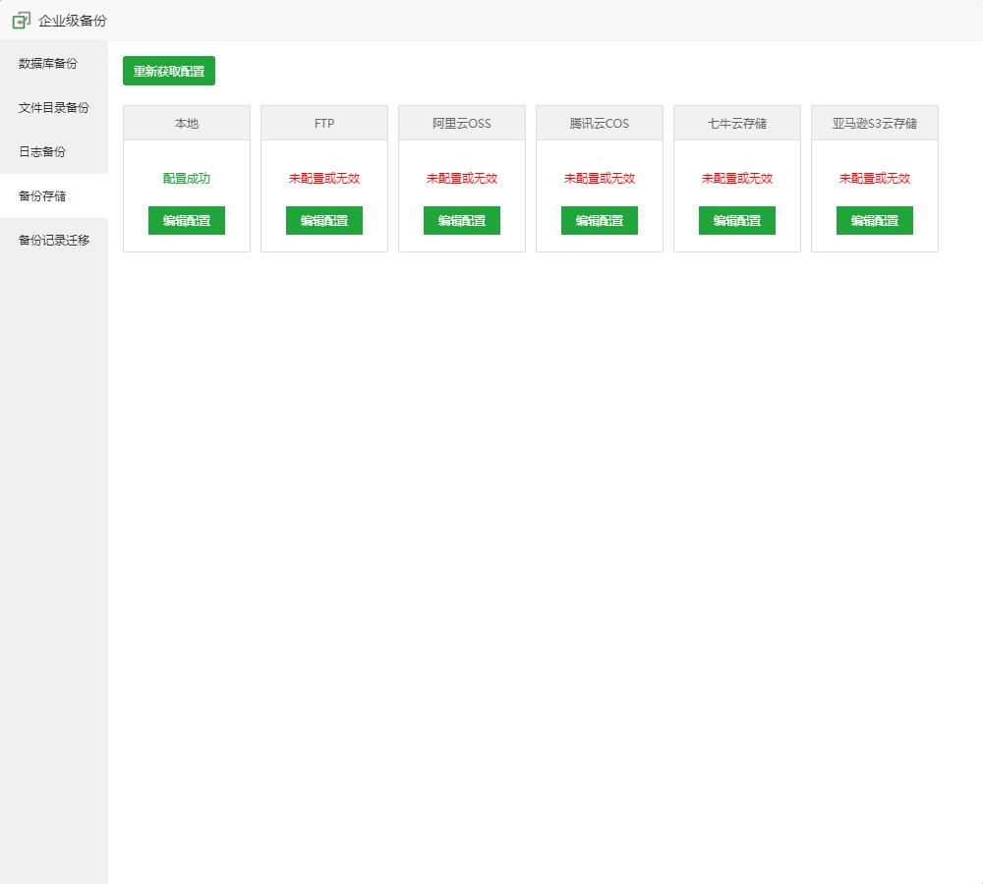Viewport: 983px width, 884px height.
Task: Click 编辑配置 under FTP
Action: click(x=324, y=221)
